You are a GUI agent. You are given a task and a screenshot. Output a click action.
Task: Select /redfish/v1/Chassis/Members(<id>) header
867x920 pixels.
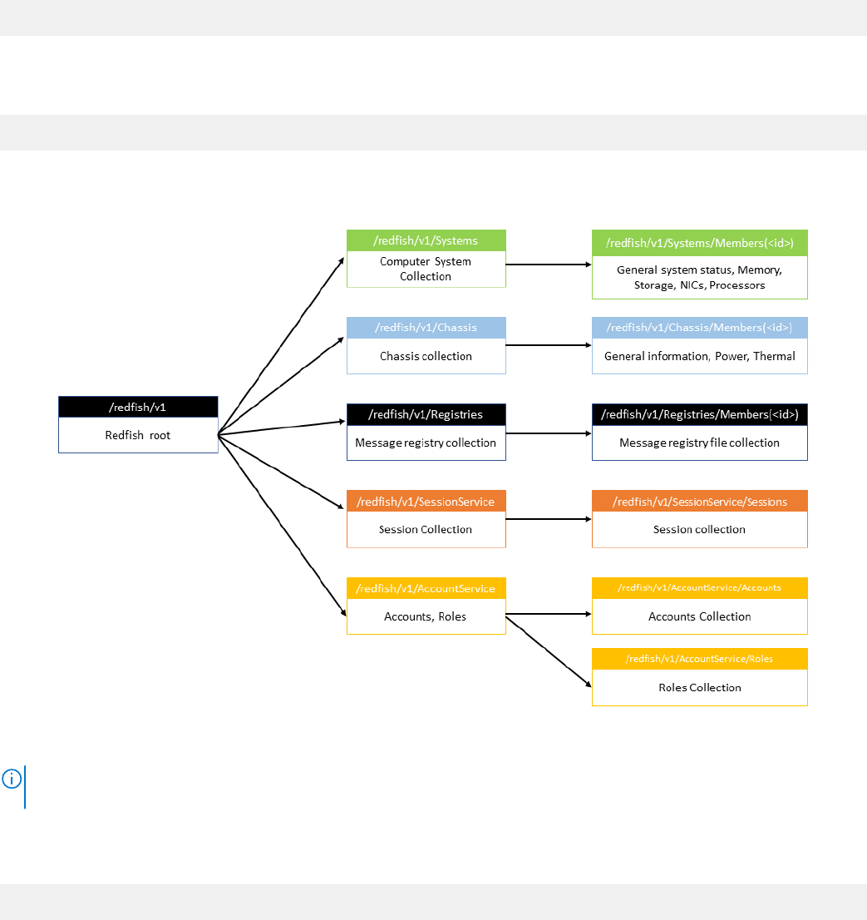(699, 328)
